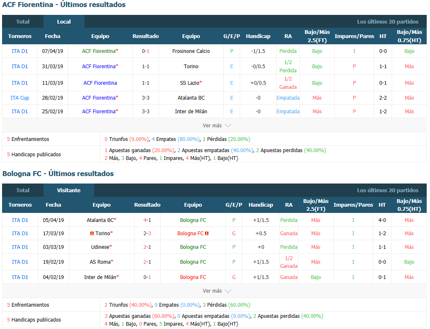430x329 pixels.
Task: Click "5 Enfrentamientos" label under Fiorentina table
Action: [x=28, y=139]
